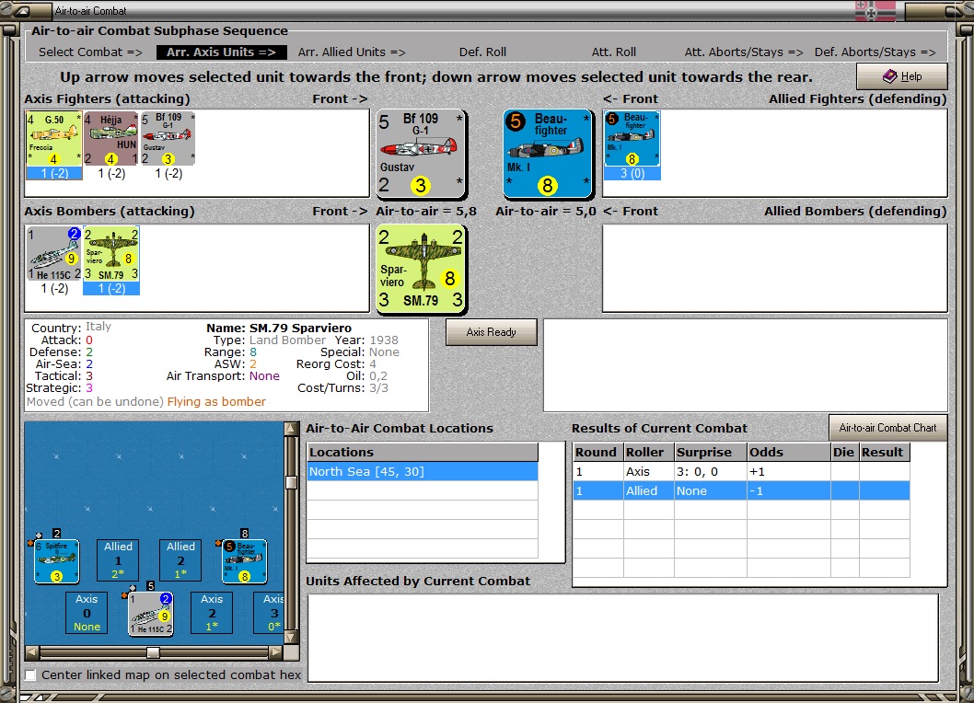
Task: Click the Surprise column header
Action: [x=711, y=452]
